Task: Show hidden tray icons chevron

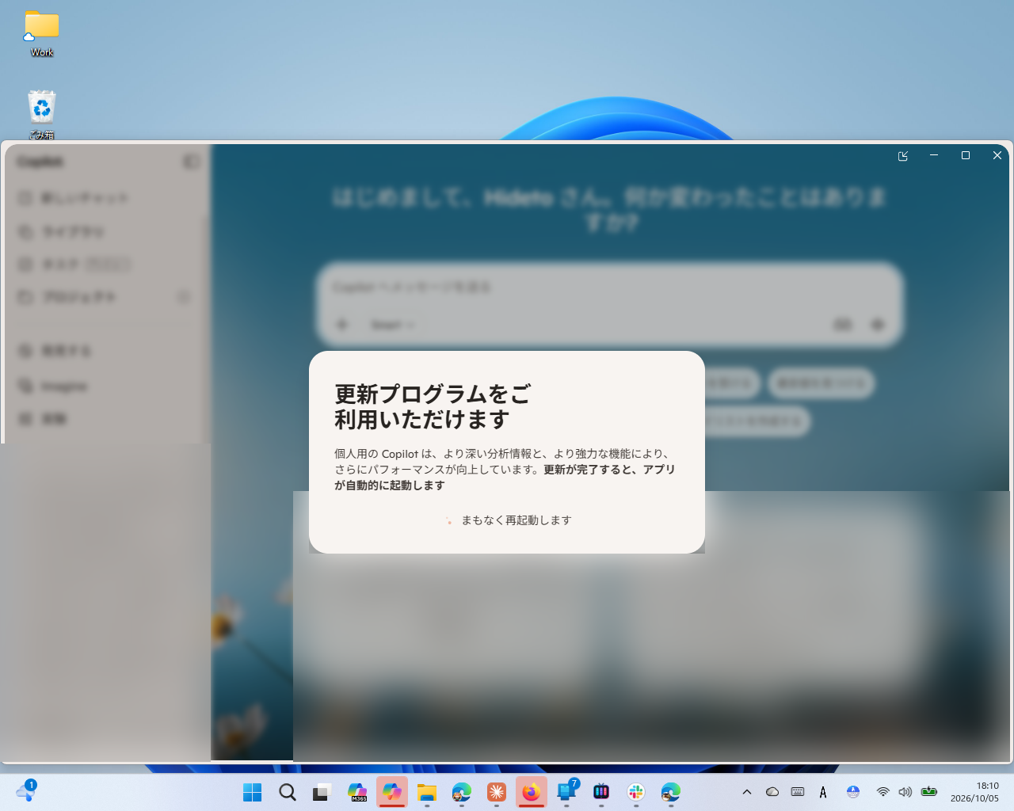Action: tap(746, 792)
